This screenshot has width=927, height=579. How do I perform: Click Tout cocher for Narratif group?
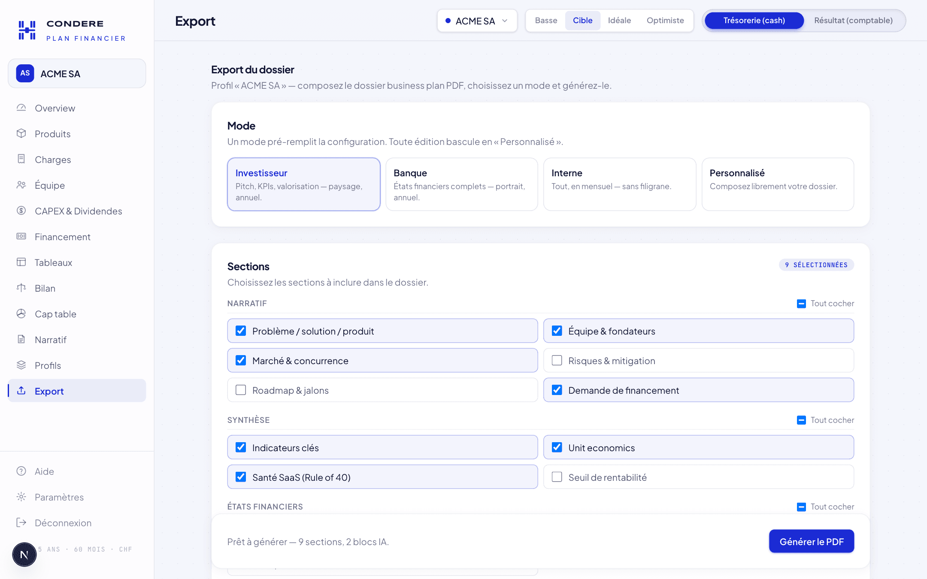click(x=832, y=304)
